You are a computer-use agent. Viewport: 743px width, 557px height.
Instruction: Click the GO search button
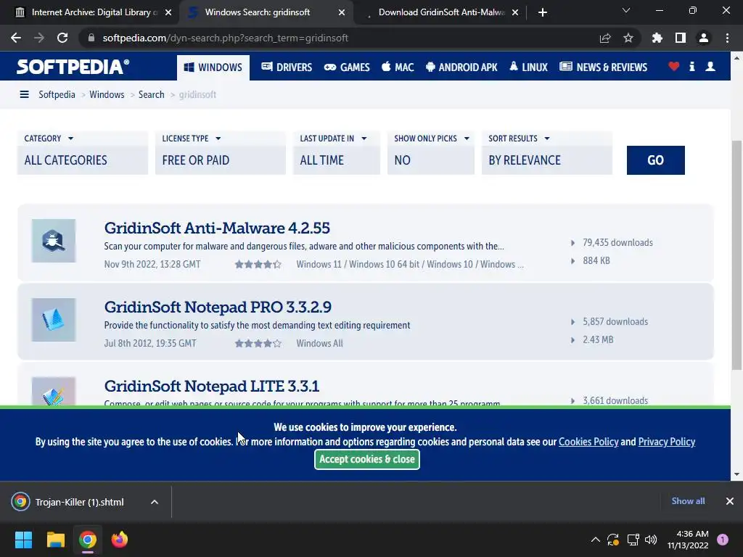[x=655, y=160]
